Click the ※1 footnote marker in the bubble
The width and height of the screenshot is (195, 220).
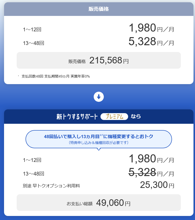[102, 135]
